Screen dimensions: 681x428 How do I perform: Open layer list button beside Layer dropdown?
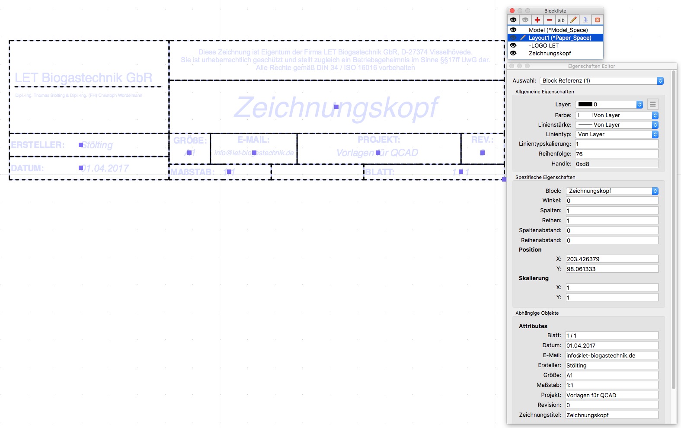653,104
